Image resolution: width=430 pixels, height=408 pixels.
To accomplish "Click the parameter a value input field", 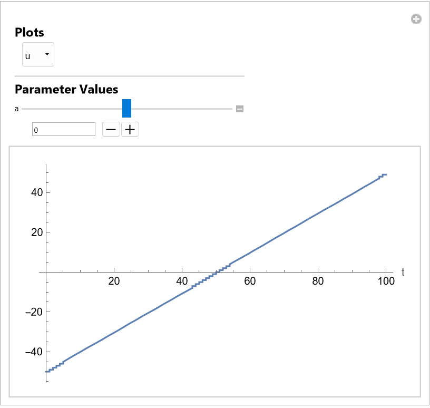I will 64,129.
